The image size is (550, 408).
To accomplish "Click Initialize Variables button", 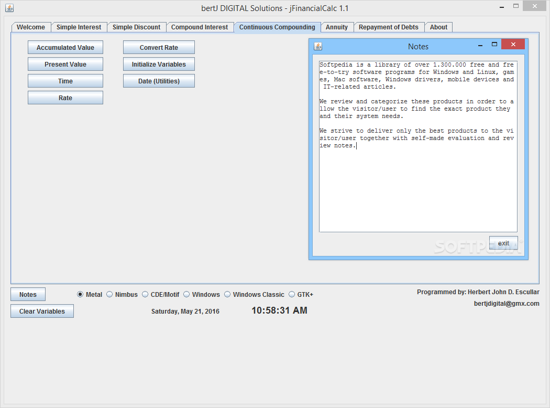I will tap(159, 65).
